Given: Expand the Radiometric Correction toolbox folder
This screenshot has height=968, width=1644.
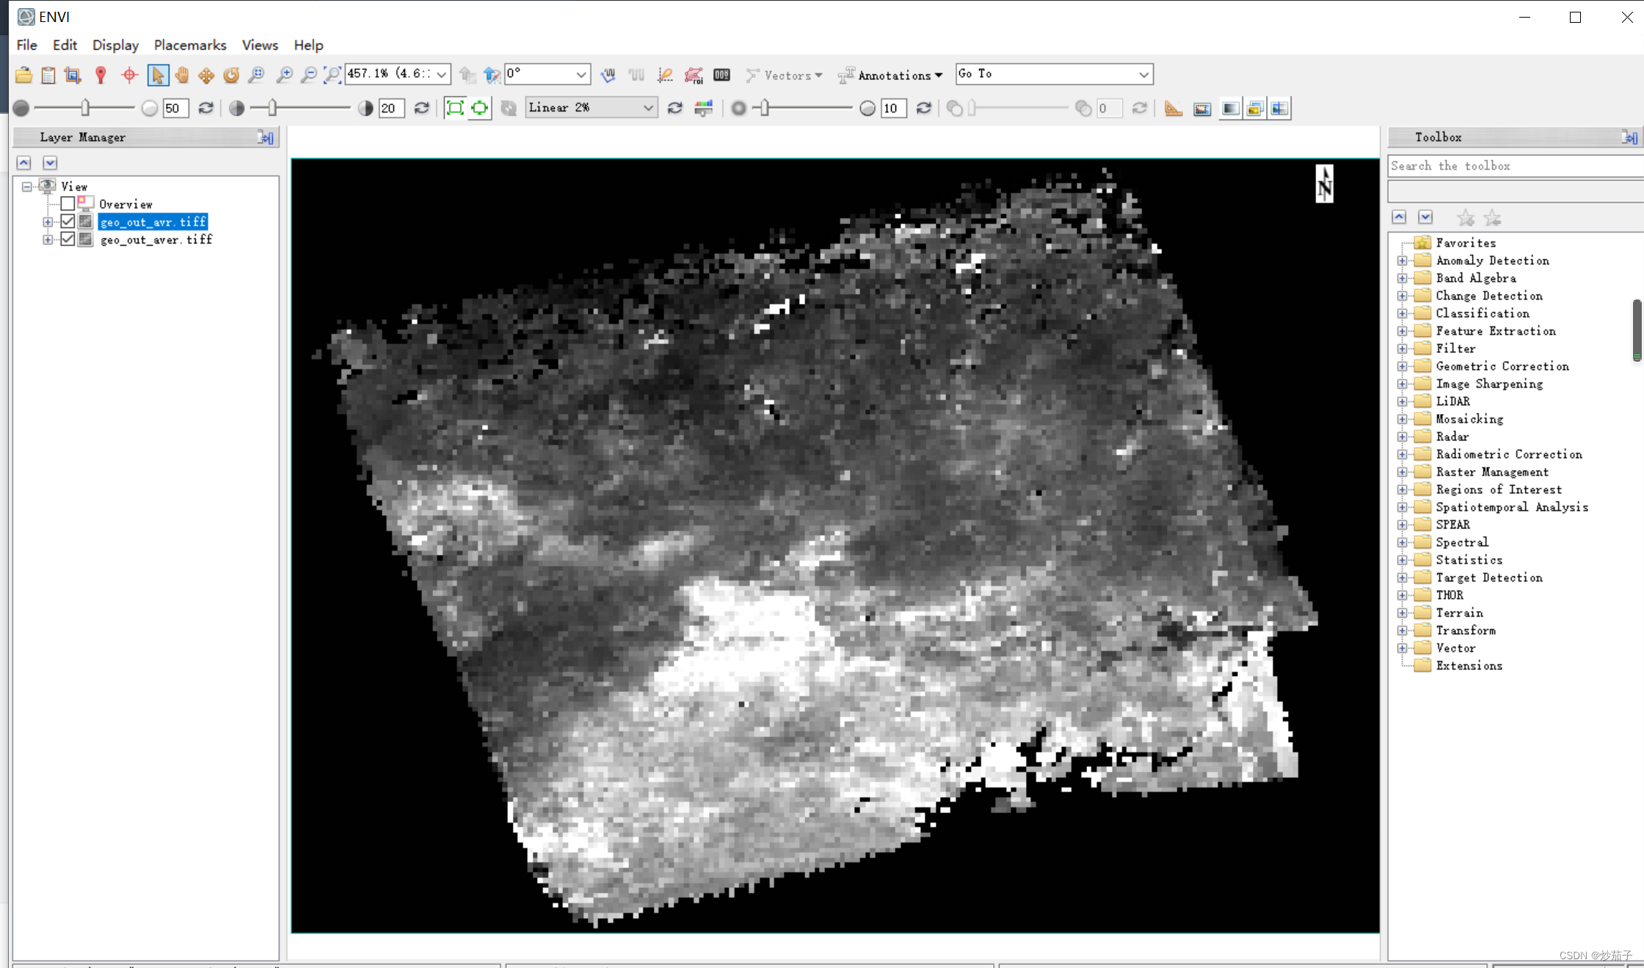Looking at the screenshot, I should [1403, 454].
